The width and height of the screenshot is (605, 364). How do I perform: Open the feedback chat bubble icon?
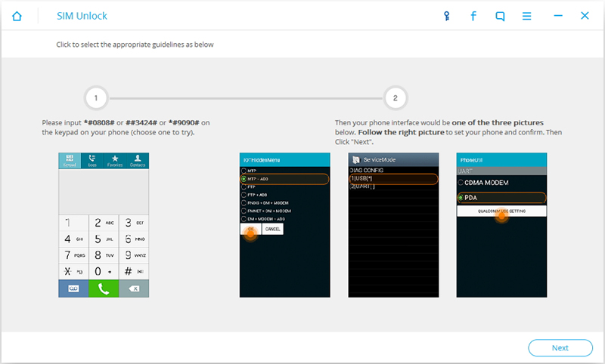coord(500,16)
